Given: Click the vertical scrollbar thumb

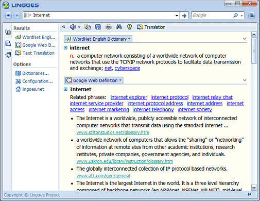Looking at the screenshot, I should pos(254,51).
